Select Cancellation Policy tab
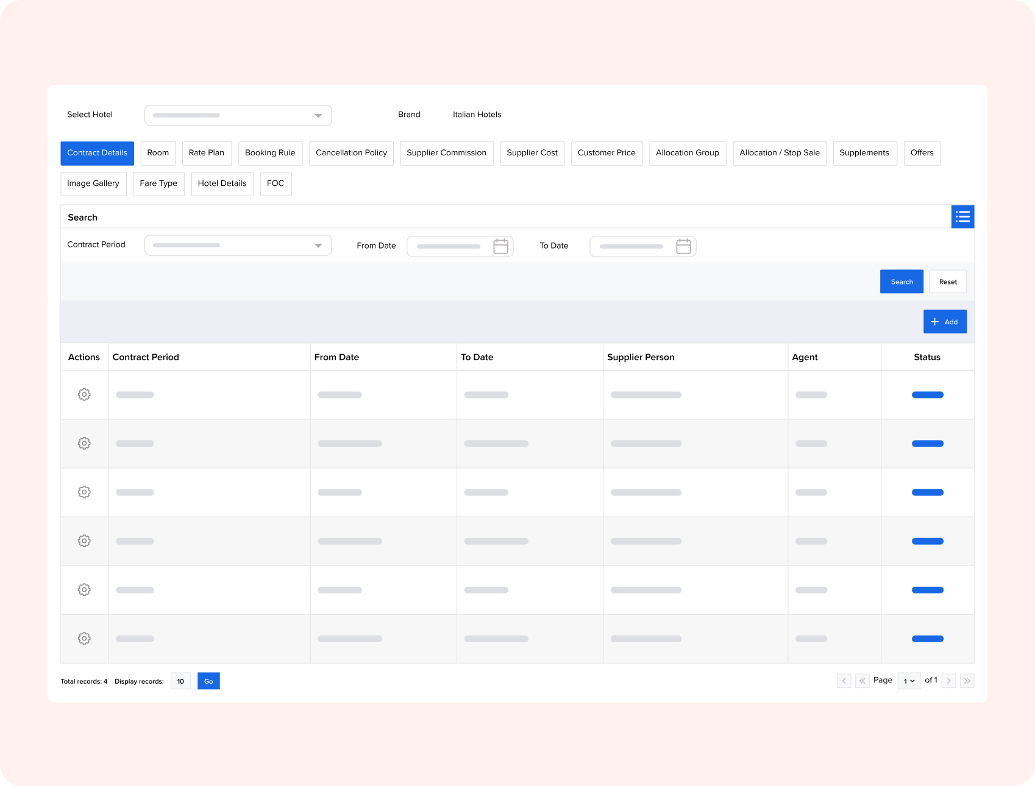 pyautogui.click(x=351, y=153)
